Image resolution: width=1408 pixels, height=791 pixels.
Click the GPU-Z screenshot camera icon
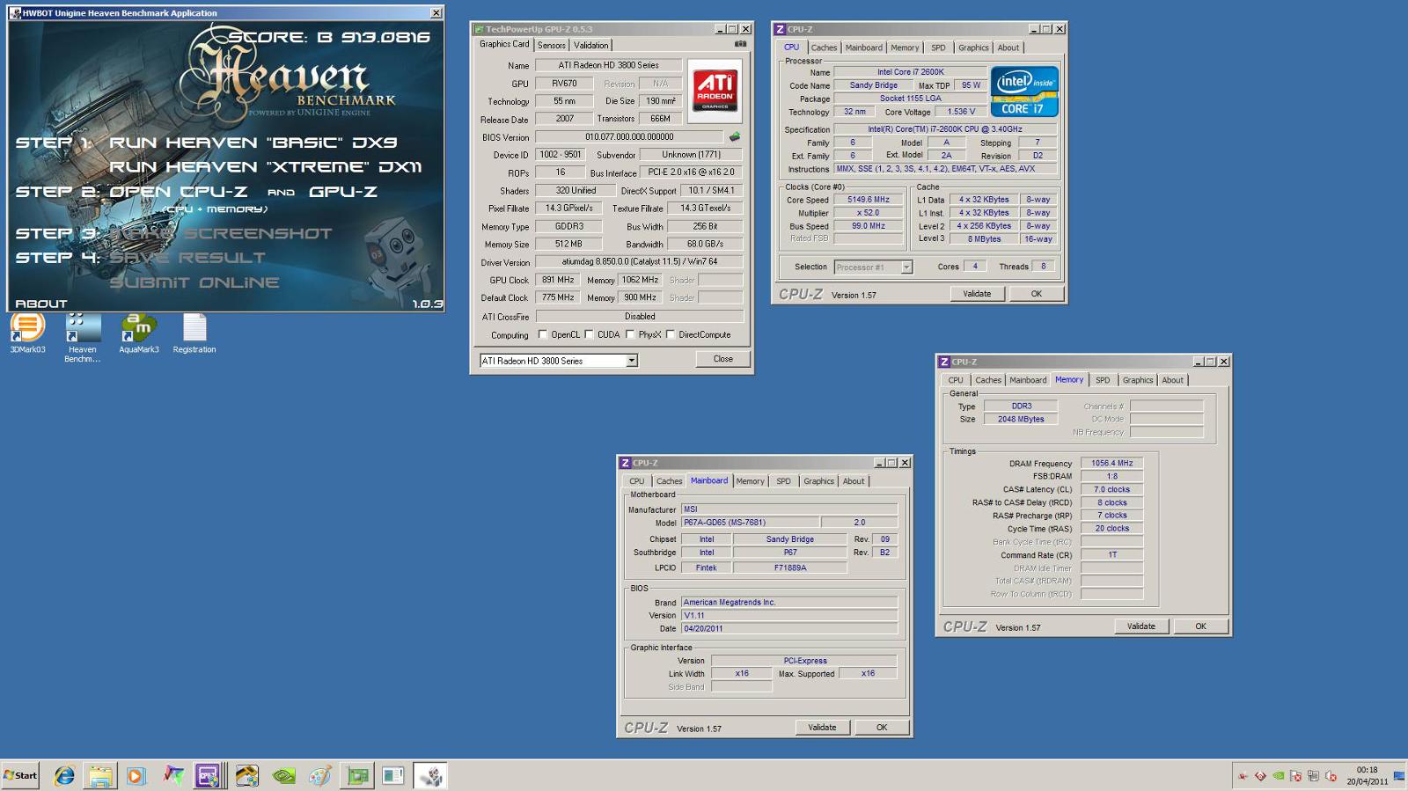[740, 44]
